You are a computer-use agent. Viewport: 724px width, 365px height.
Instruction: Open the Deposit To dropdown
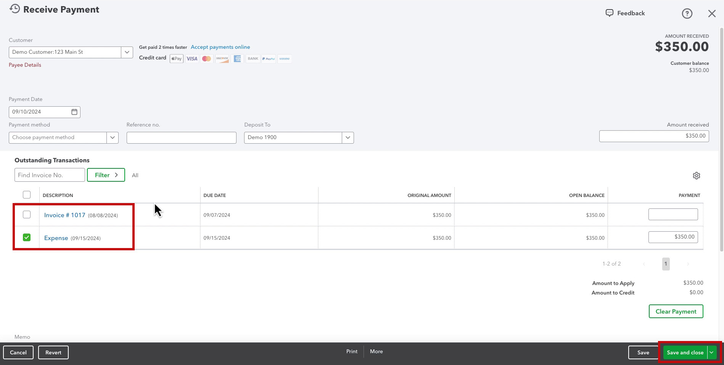(x=348, y=138)
